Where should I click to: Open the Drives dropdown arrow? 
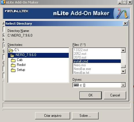[123, 85]
